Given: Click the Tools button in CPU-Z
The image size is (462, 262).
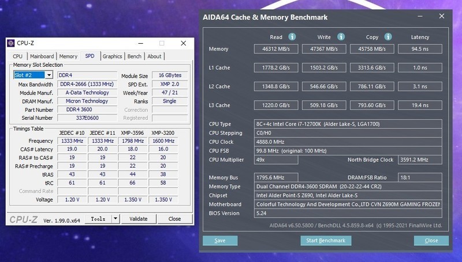Looking at the screenshot, I should (98, 219).
